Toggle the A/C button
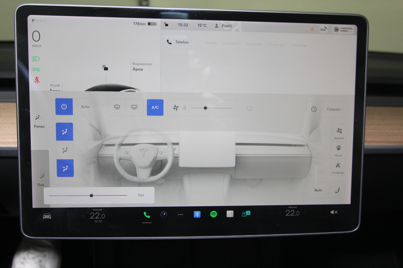 pos(155,107)
